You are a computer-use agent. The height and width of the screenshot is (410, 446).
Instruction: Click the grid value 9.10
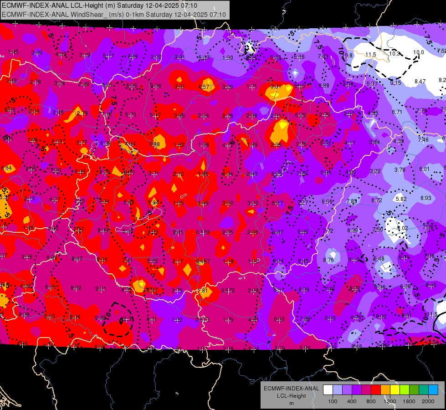(x=353, y=260)
